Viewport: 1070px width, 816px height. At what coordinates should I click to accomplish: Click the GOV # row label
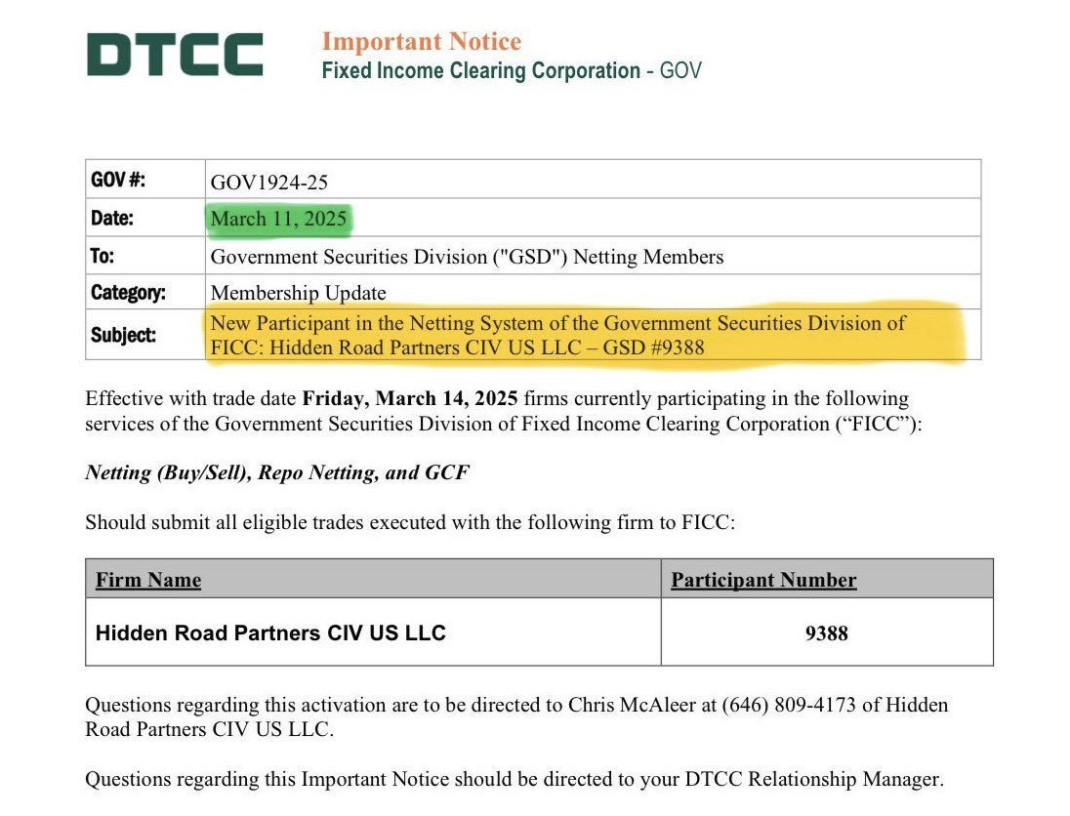pos(118,180)
